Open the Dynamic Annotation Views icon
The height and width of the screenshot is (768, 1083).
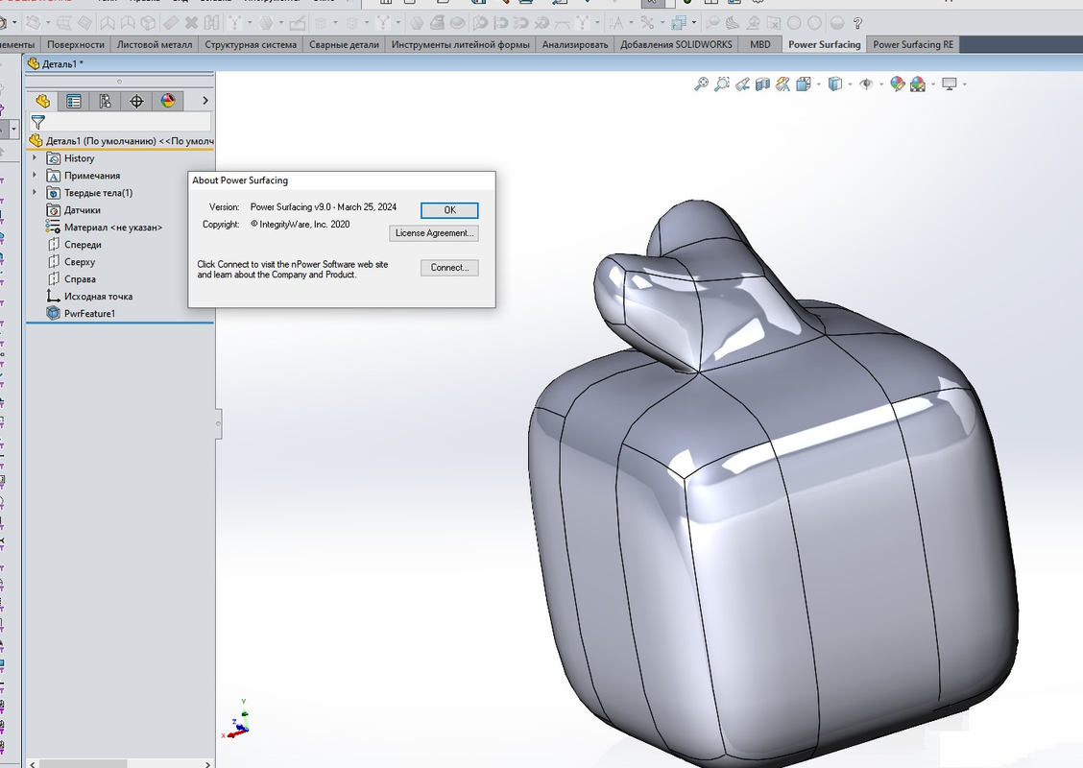(x=782, y=84)
